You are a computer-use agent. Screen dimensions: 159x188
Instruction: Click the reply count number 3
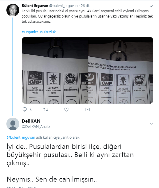pos(31,110)
